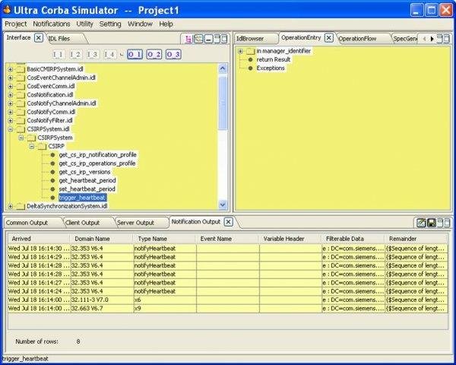456x365 pixels.
Task: Collapse the CSIRPSystem.idl tree node
Action: (x=11, y=129)
